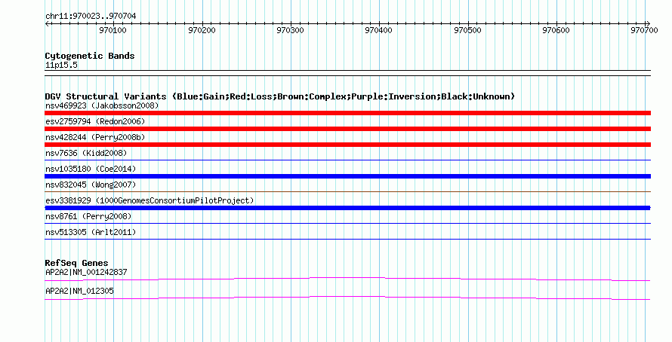
Task: Open variant esv3381929 1000GenomesConsortiumPilotProject label
Action: (x=150, y=200)
